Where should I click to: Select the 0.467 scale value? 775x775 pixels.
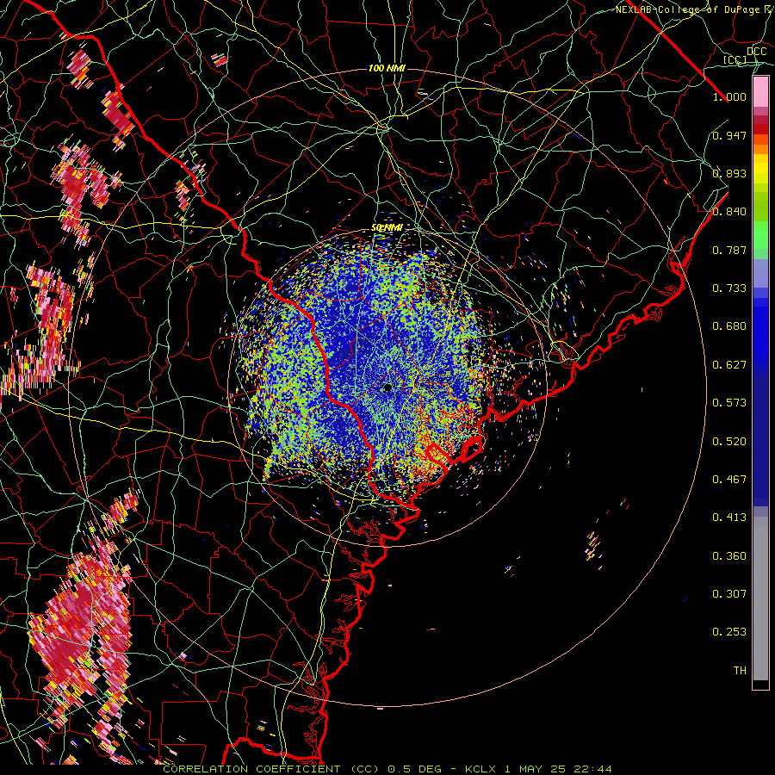pyautogui.click(x=729, y=480)
